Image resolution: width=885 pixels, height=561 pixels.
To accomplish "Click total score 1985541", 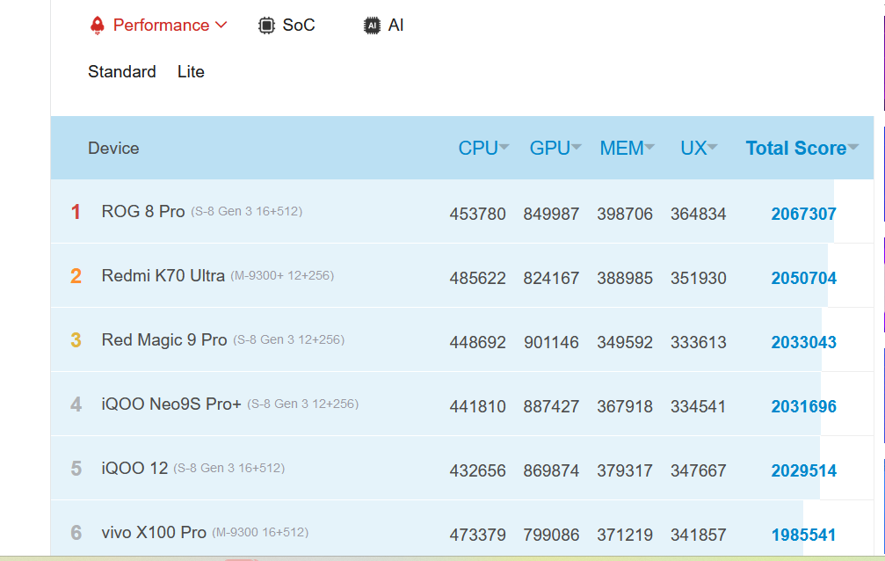I will tap(804, 535).
